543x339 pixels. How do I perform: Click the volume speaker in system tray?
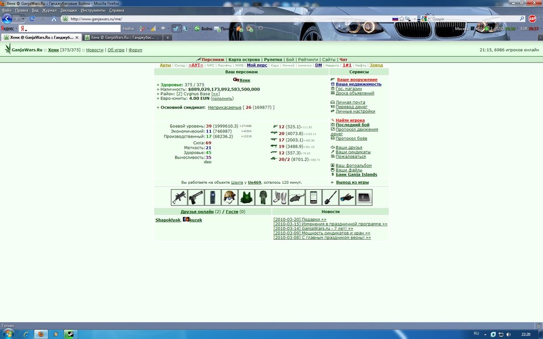point(509,334)
